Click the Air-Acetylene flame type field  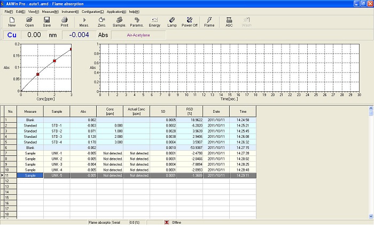pyautogui.click(x=138, y=35)
